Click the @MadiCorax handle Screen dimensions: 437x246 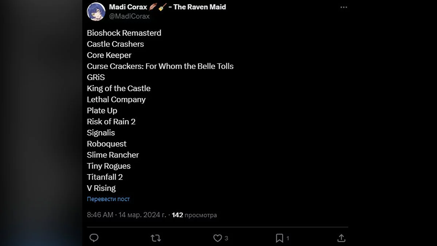pos(129,16)
